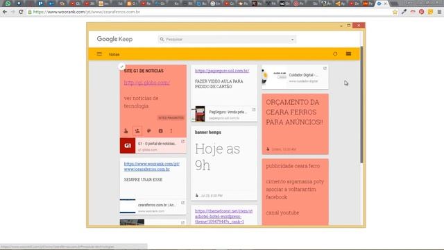Click the 'cearaferros.com.br | An...' preview title
The width and height of the screenshot is (444, 250).
[157, 205]
